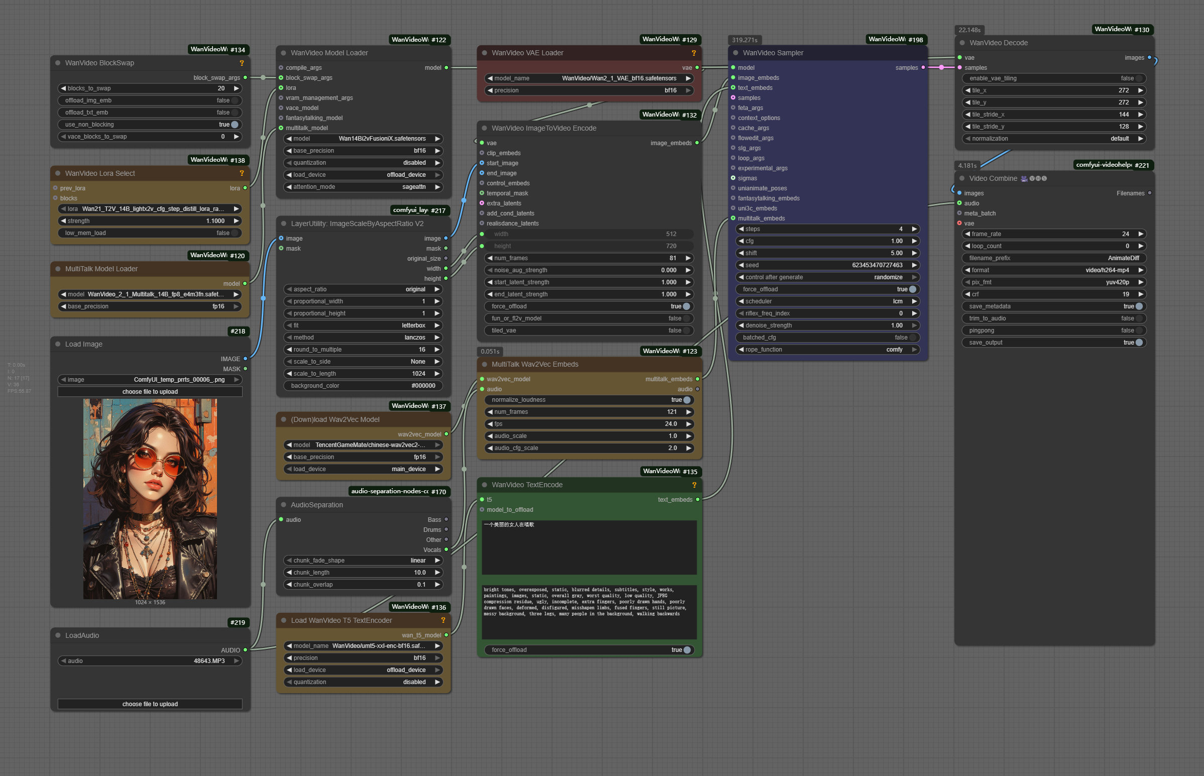Image resolution: width=1204 pixels, height=776 pixels.
Task: Collapse the Video Combine node dot
Action: click(962, 178)
